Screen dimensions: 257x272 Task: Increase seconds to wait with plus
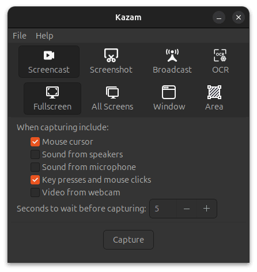coord(207,209)
